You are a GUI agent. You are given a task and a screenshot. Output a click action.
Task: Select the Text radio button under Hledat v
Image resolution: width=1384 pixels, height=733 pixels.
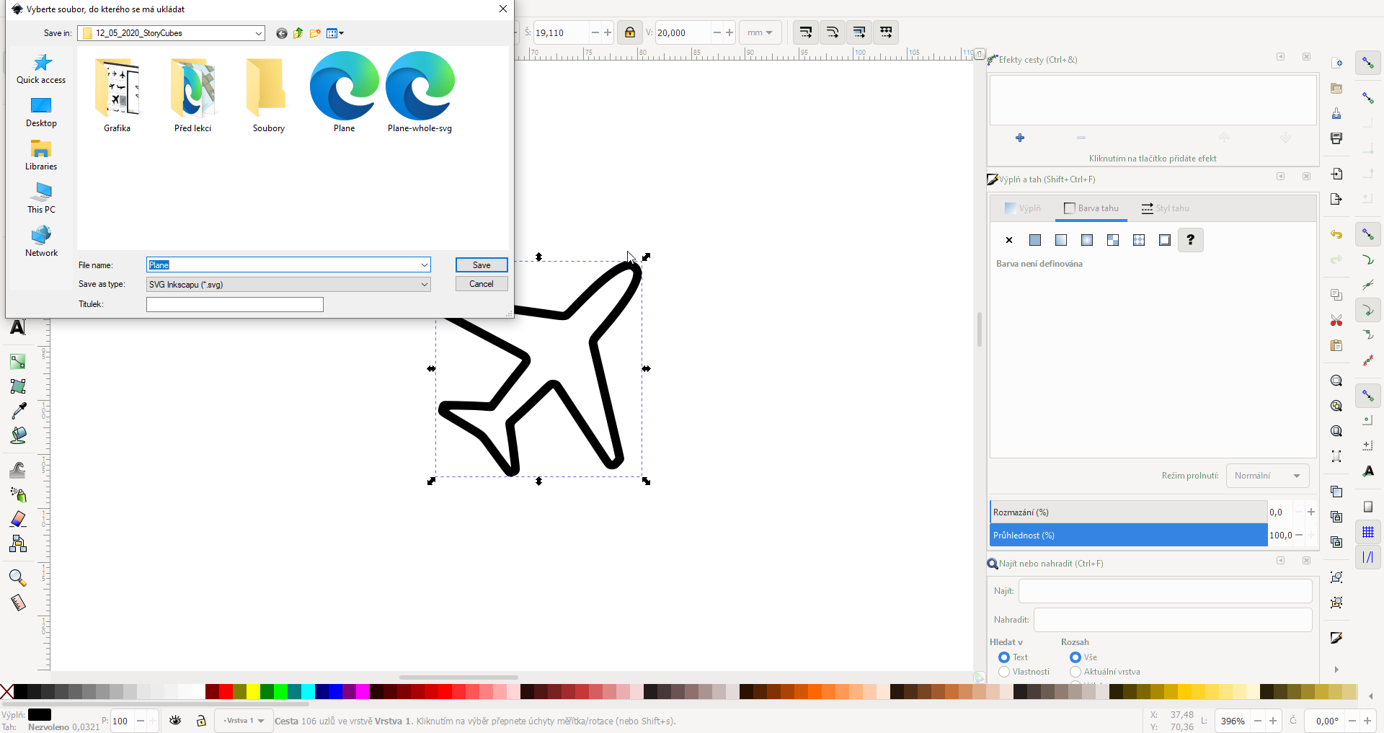point(1004,657)
